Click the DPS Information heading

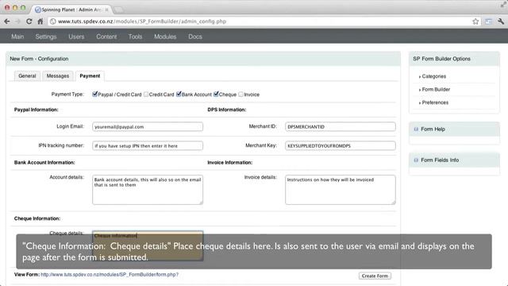coord(227,110)
